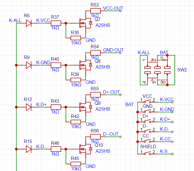This screenshot has width=194, height=171.
Task: Click the K-ALL label above SW2
Action: click(144, 52)
